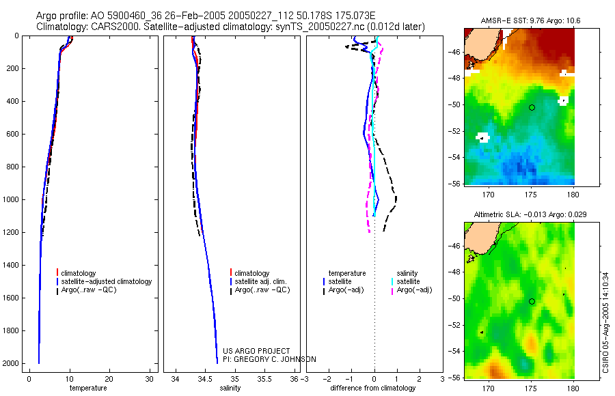This screenshot has height=396, width=615.
Task: Click the 'Argo profile: AO 5900460_36' title line
Action: 206,16
